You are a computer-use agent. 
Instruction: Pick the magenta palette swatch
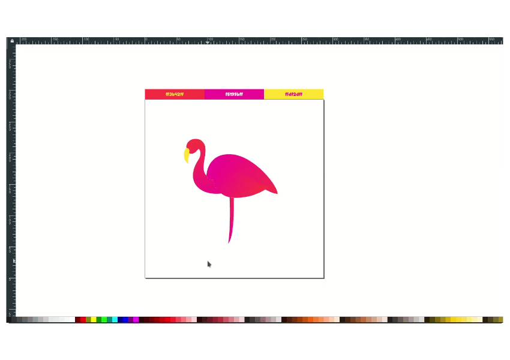pyautogui.click(x=136, y=320)
